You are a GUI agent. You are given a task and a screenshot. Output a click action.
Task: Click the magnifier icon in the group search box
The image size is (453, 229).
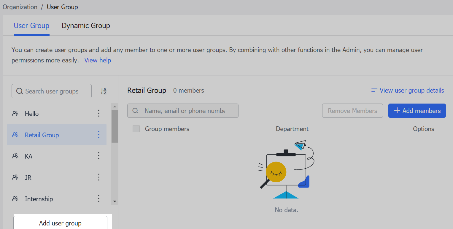pos(19,91)
